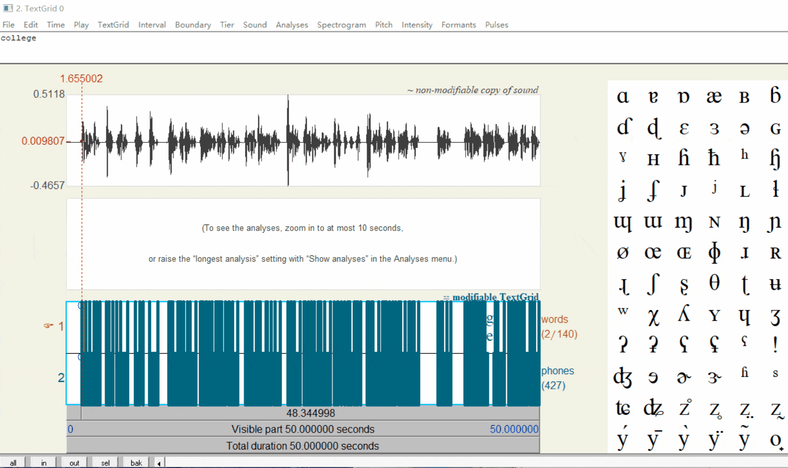
Task: Open the Analyses menu
Action: pyautogui.click(x=292, y=25)
